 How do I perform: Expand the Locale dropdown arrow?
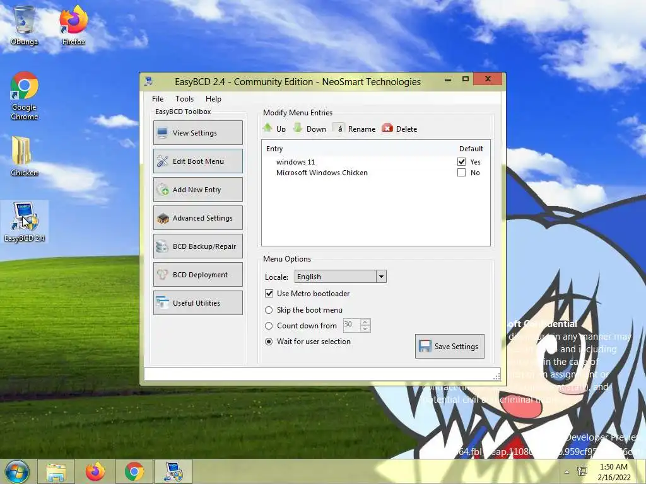(381, 277)
